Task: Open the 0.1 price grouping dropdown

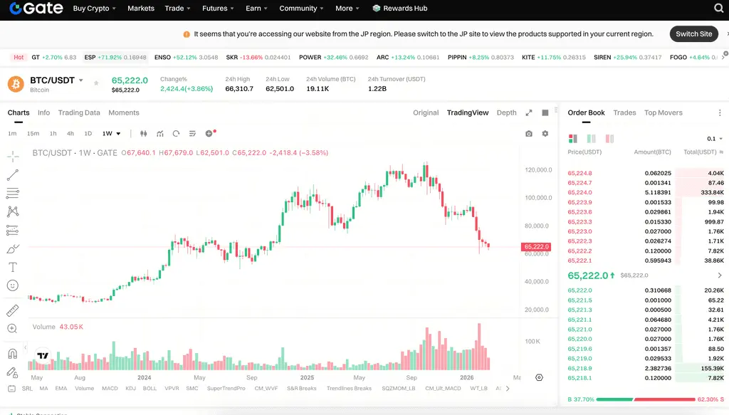Action: pyautogui.click(x=715, y=139)
